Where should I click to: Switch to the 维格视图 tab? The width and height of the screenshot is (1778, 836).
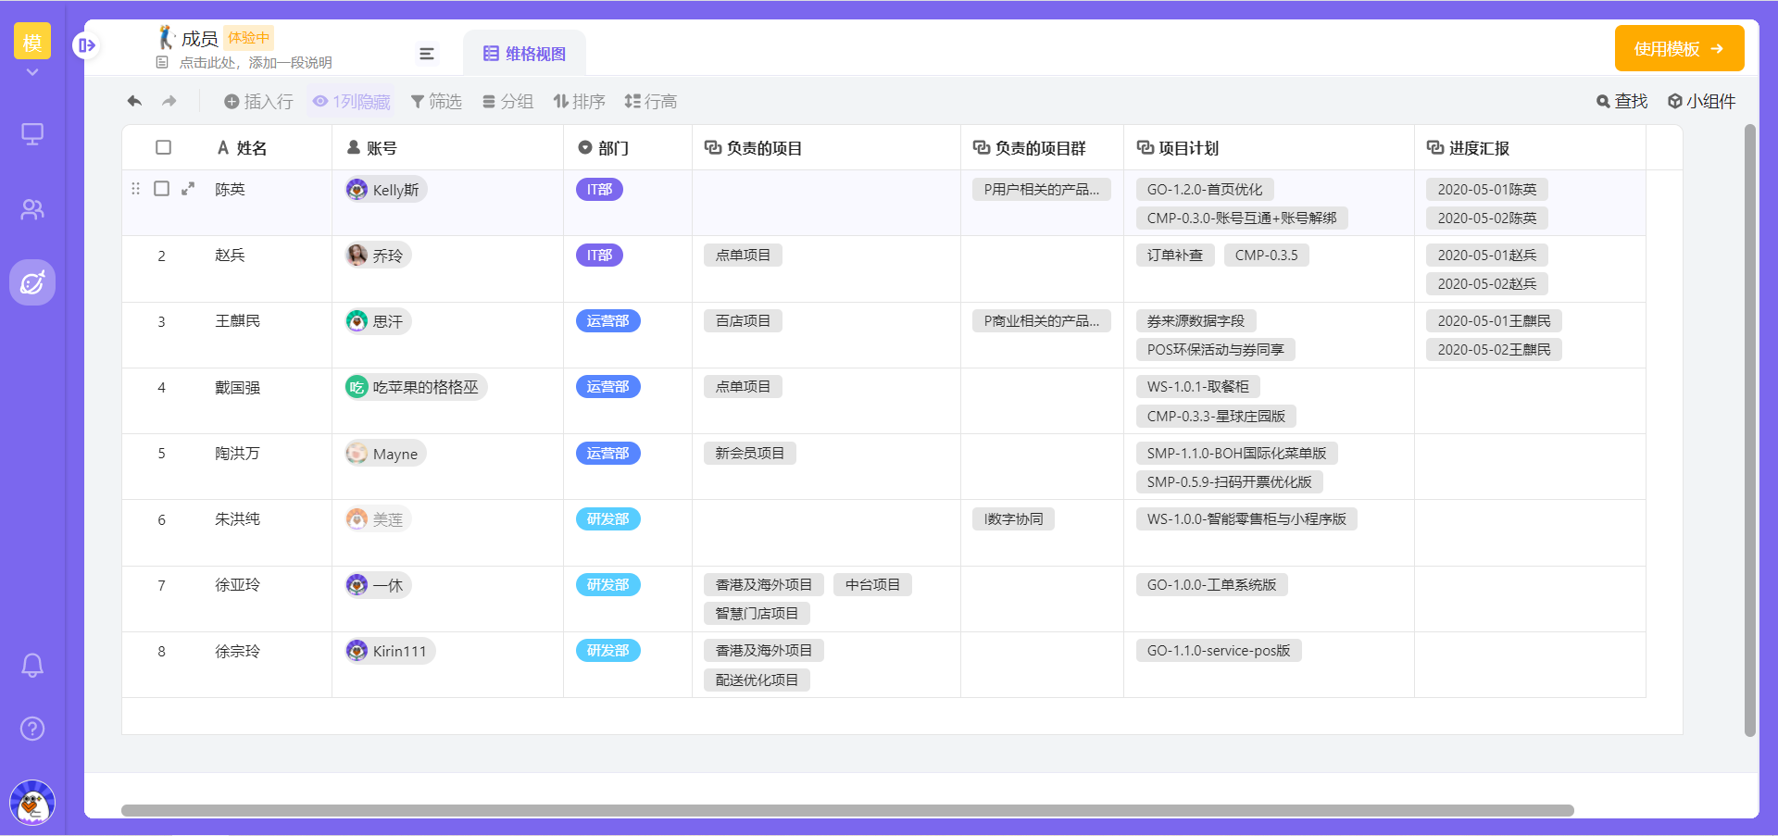[524, 54]
